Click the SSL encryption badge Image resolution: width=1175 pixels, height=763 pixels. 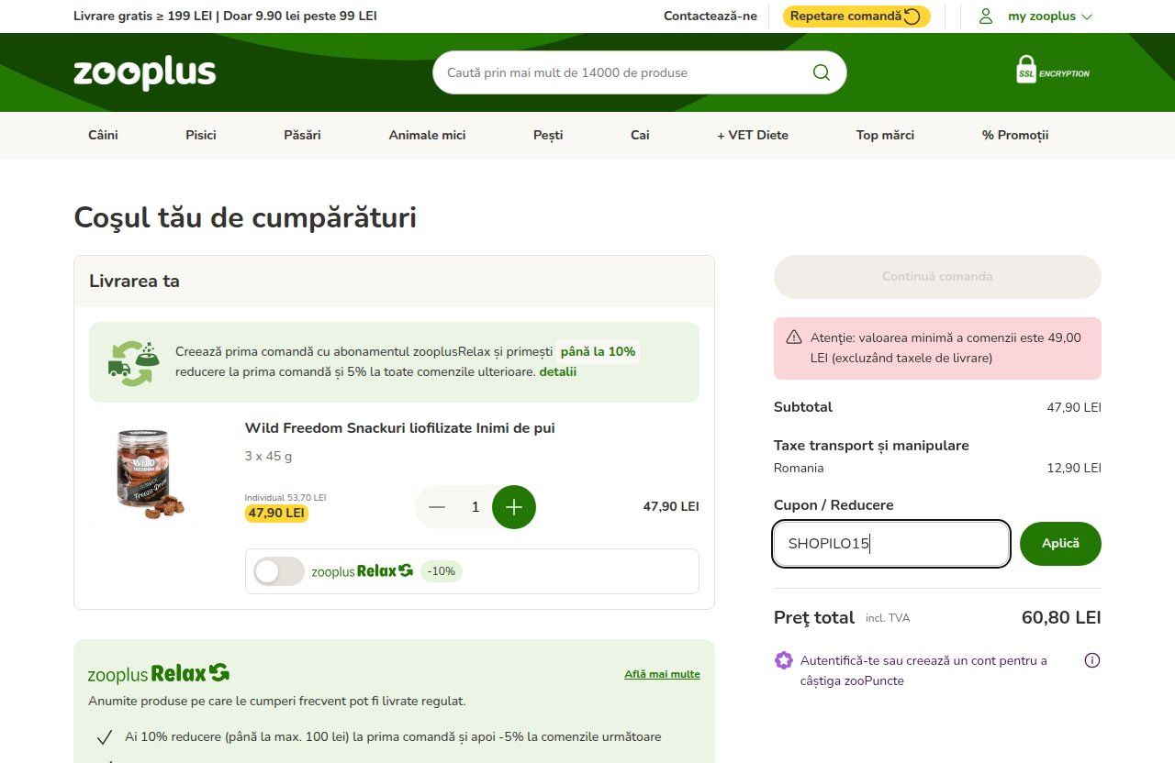1053,71
